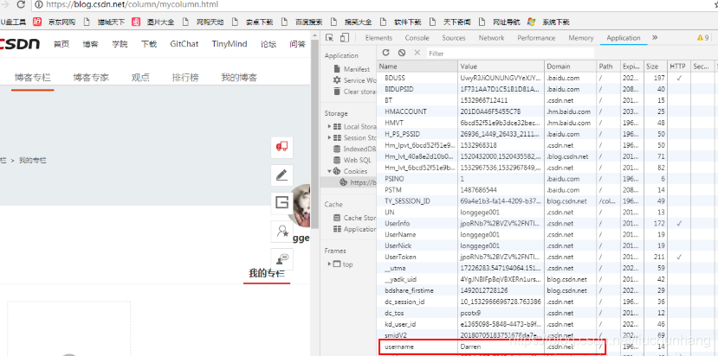Select the TY_SESSION_ID cookie row

click(547, 201)
